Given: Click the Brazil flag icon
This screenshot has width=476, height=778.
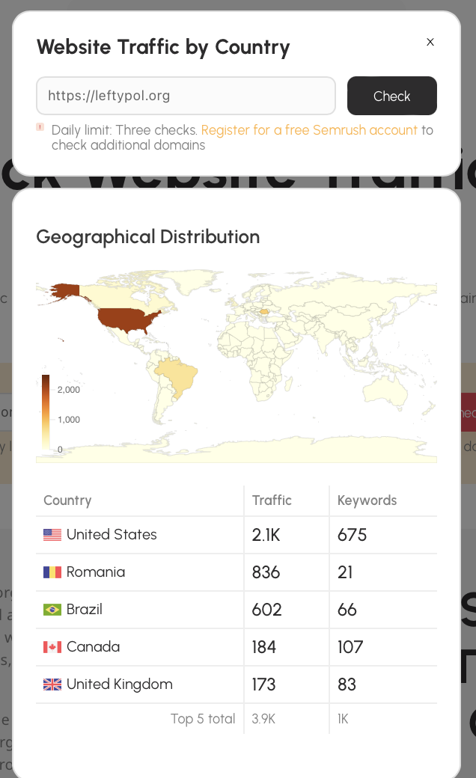Looking at the screenshot, I should pyautogui.click(x=52, y=610).
